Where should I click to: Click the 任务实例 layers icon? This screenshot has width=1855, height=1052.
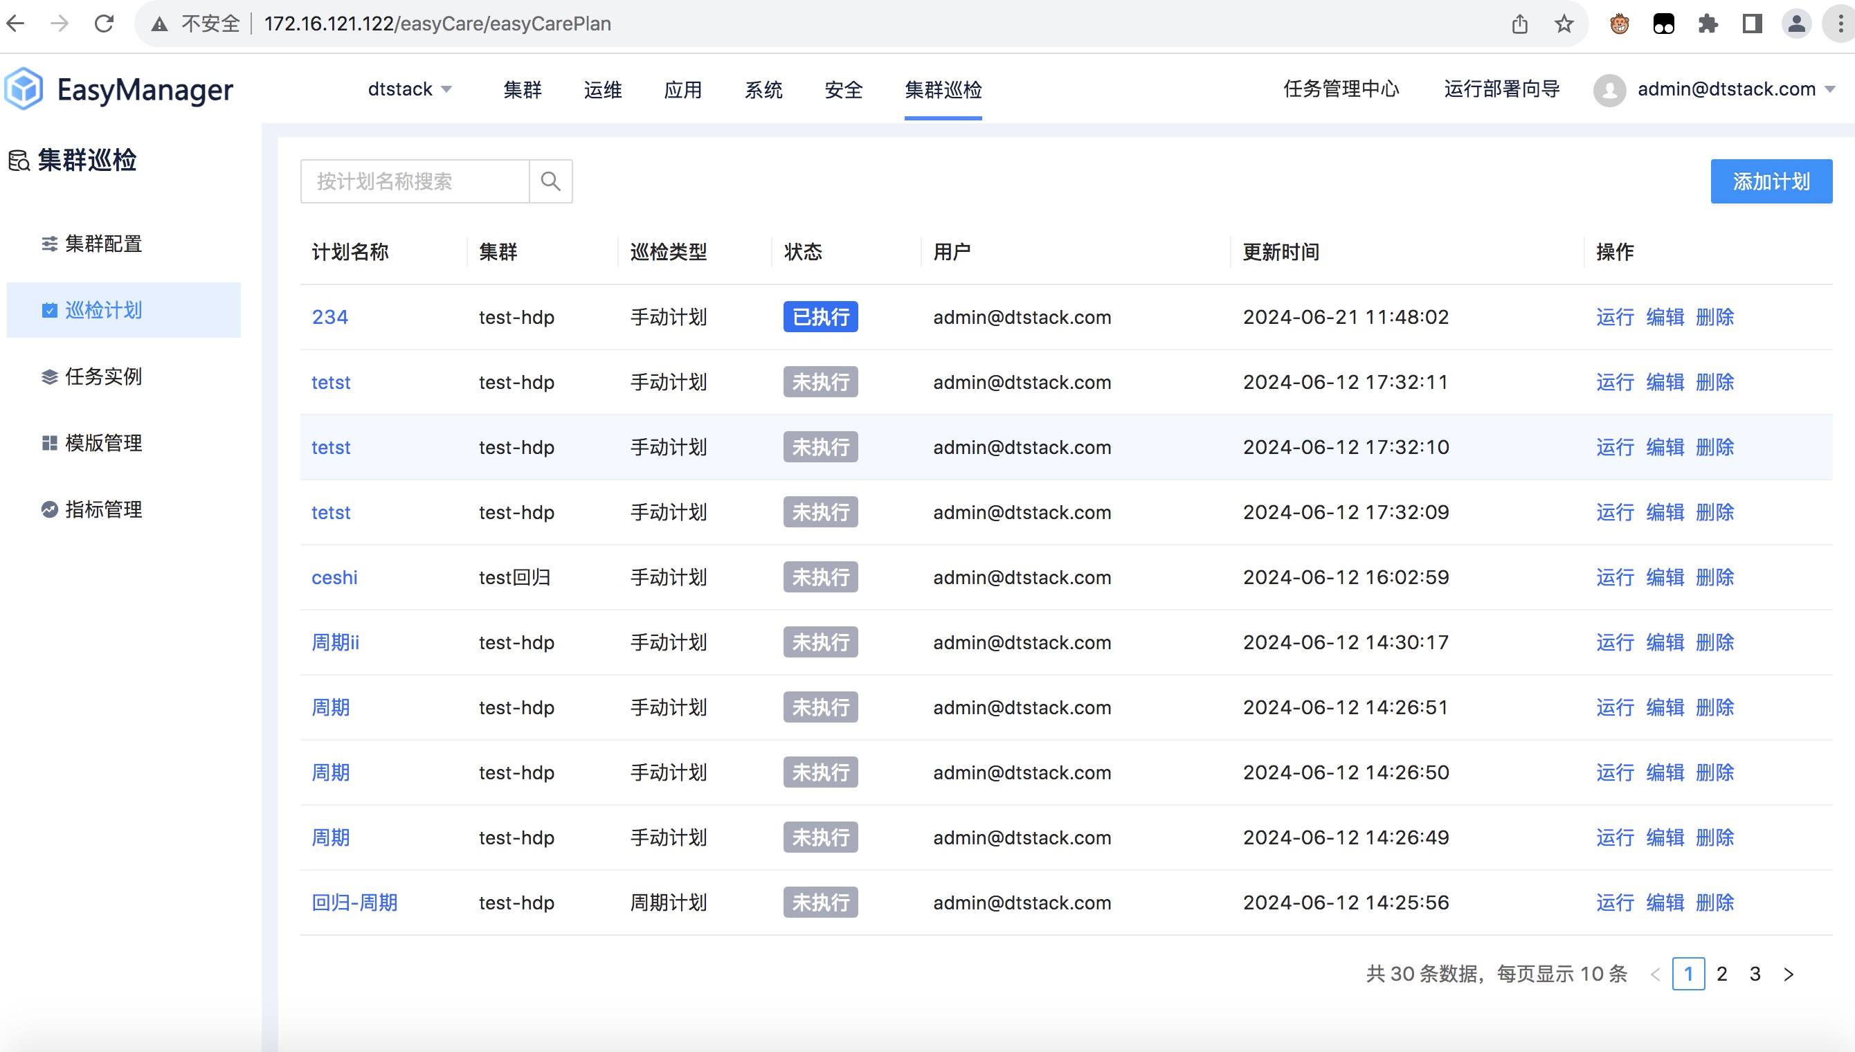coord(49,377)
